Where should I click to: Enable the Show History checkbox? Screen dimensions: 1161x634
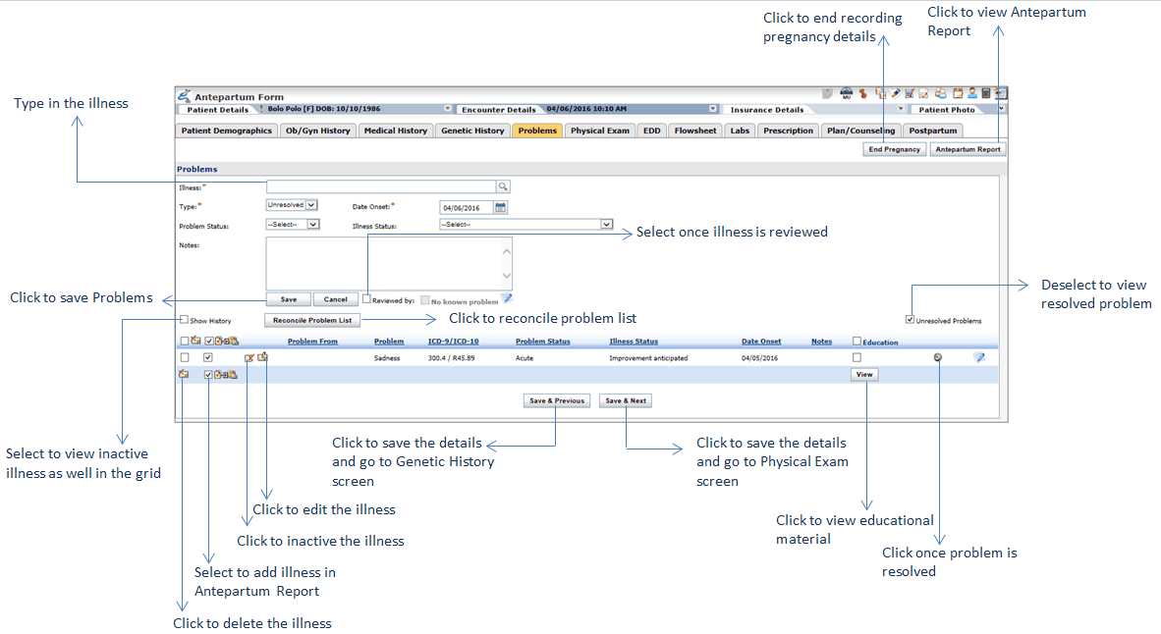pyautogui.click(x=184, y=320)
